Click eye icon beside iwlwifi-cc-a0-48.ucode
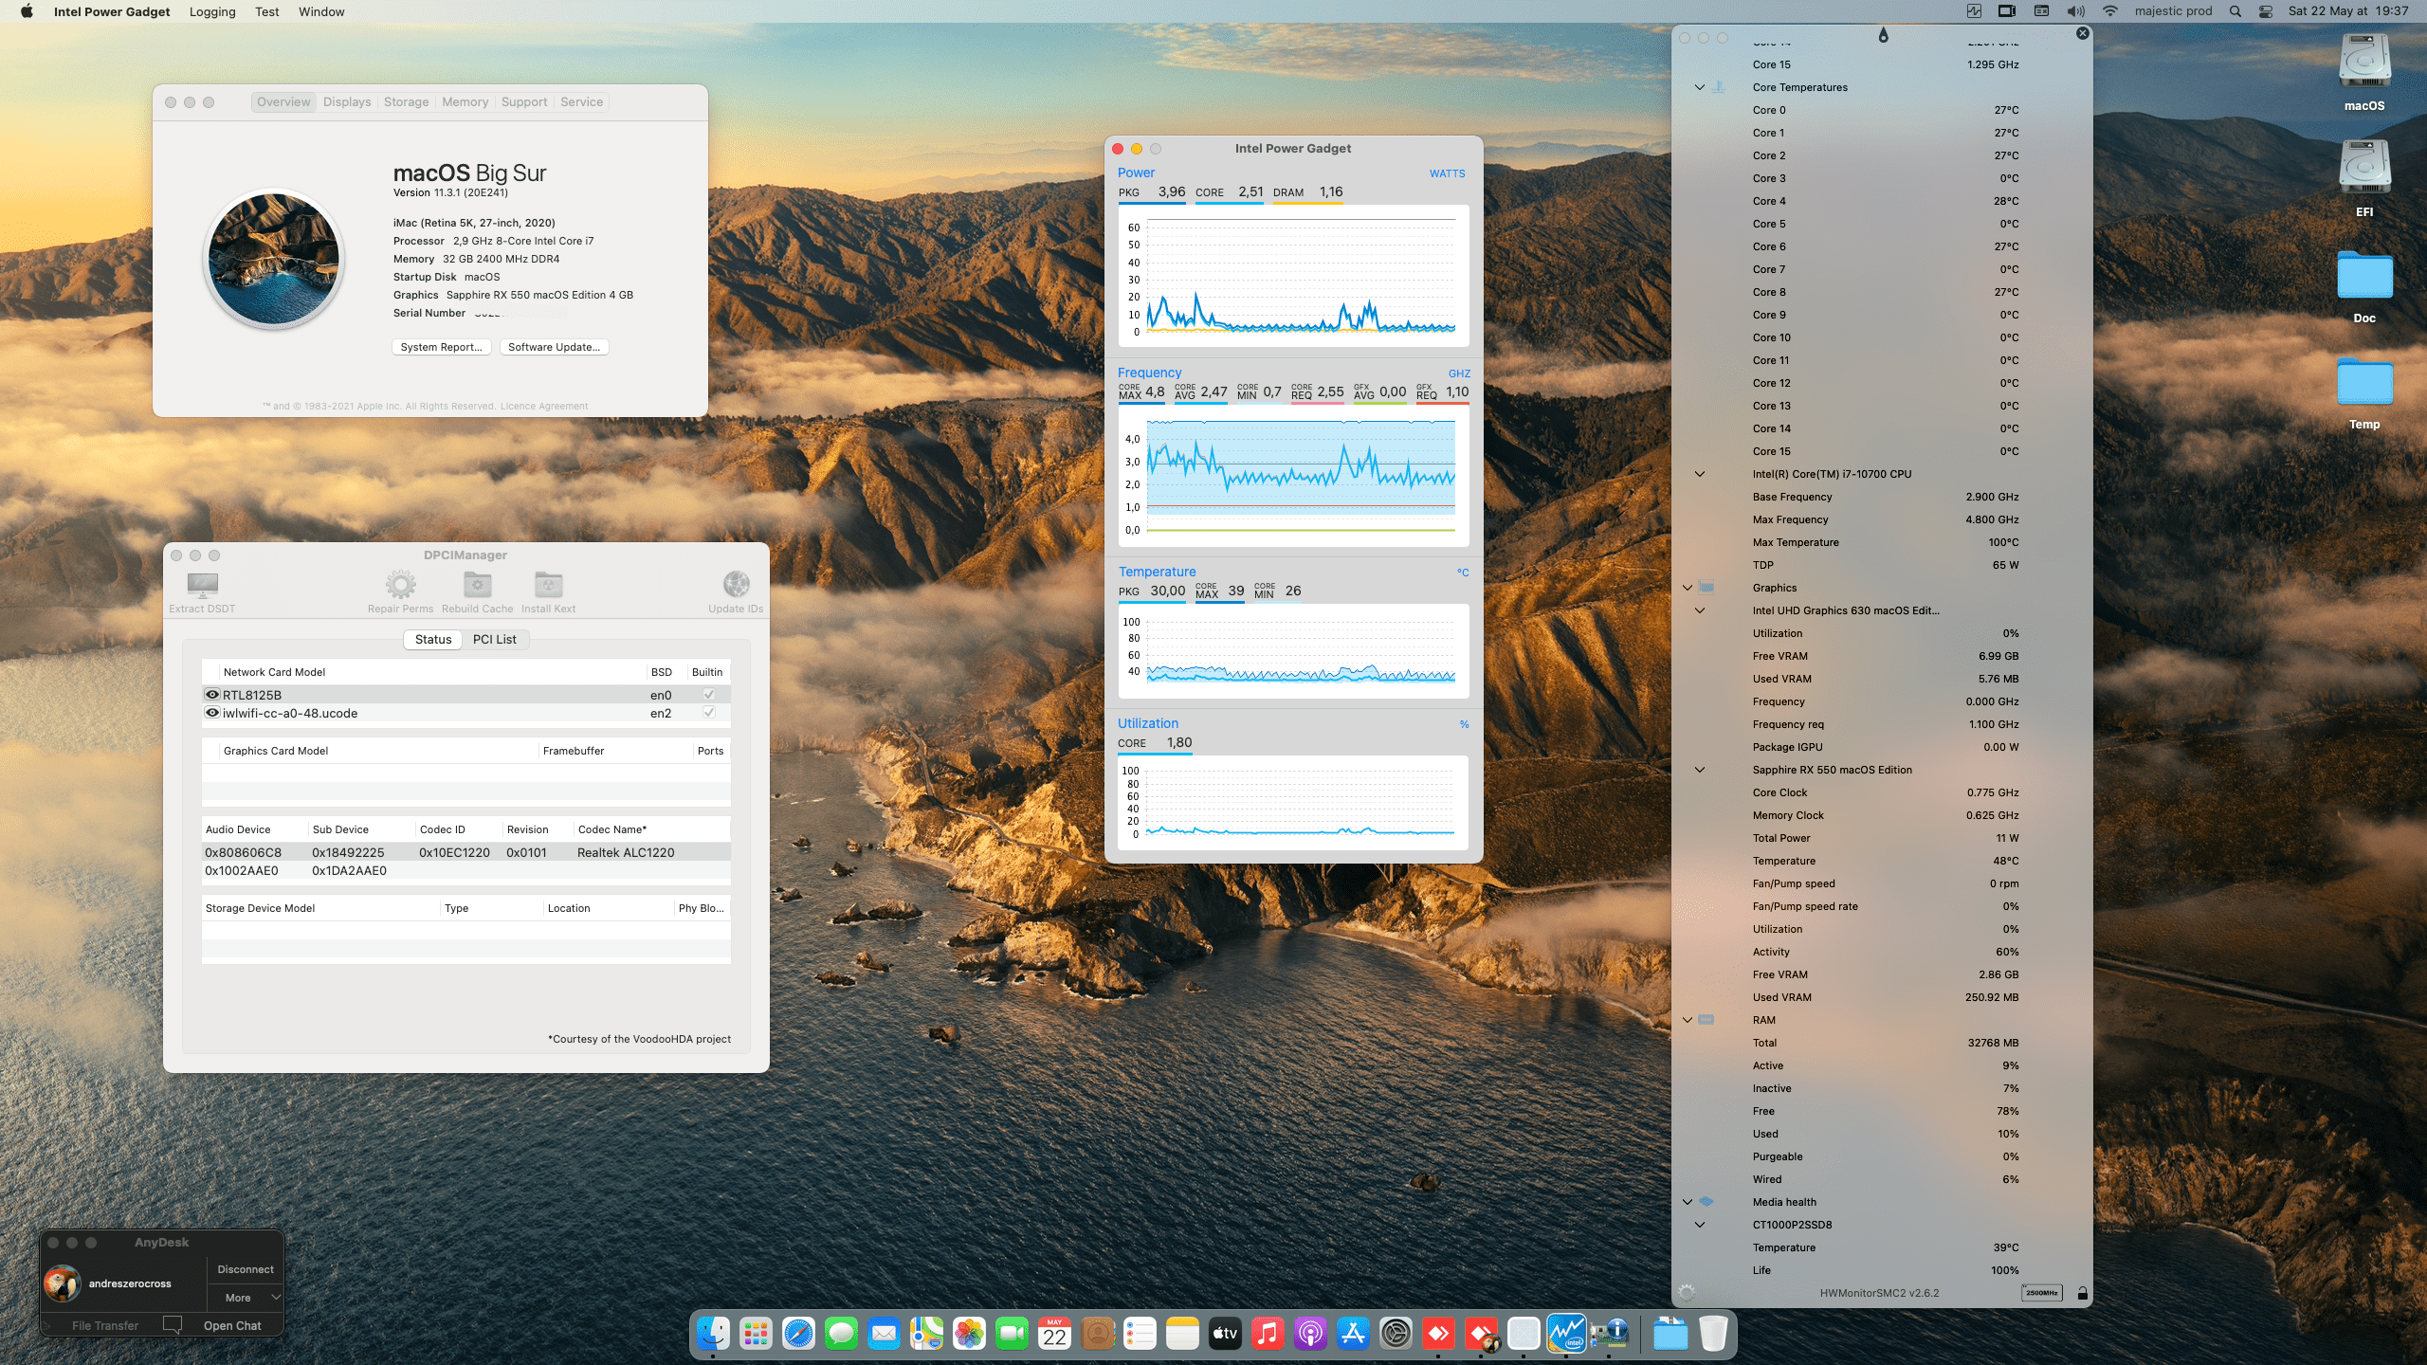The width and height of the screenshot is (2427, 1365). (212, 713)
